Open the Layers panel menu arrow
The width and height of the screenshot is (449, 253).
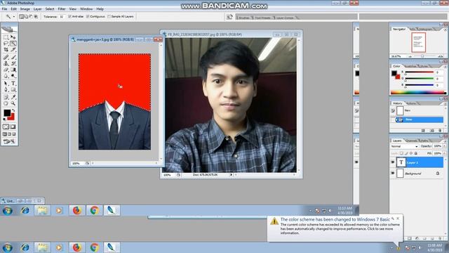click(x=445, y=141)
